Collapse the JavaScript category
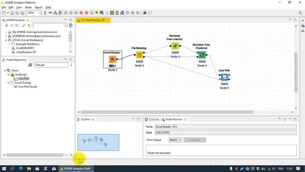 [9, 75]
